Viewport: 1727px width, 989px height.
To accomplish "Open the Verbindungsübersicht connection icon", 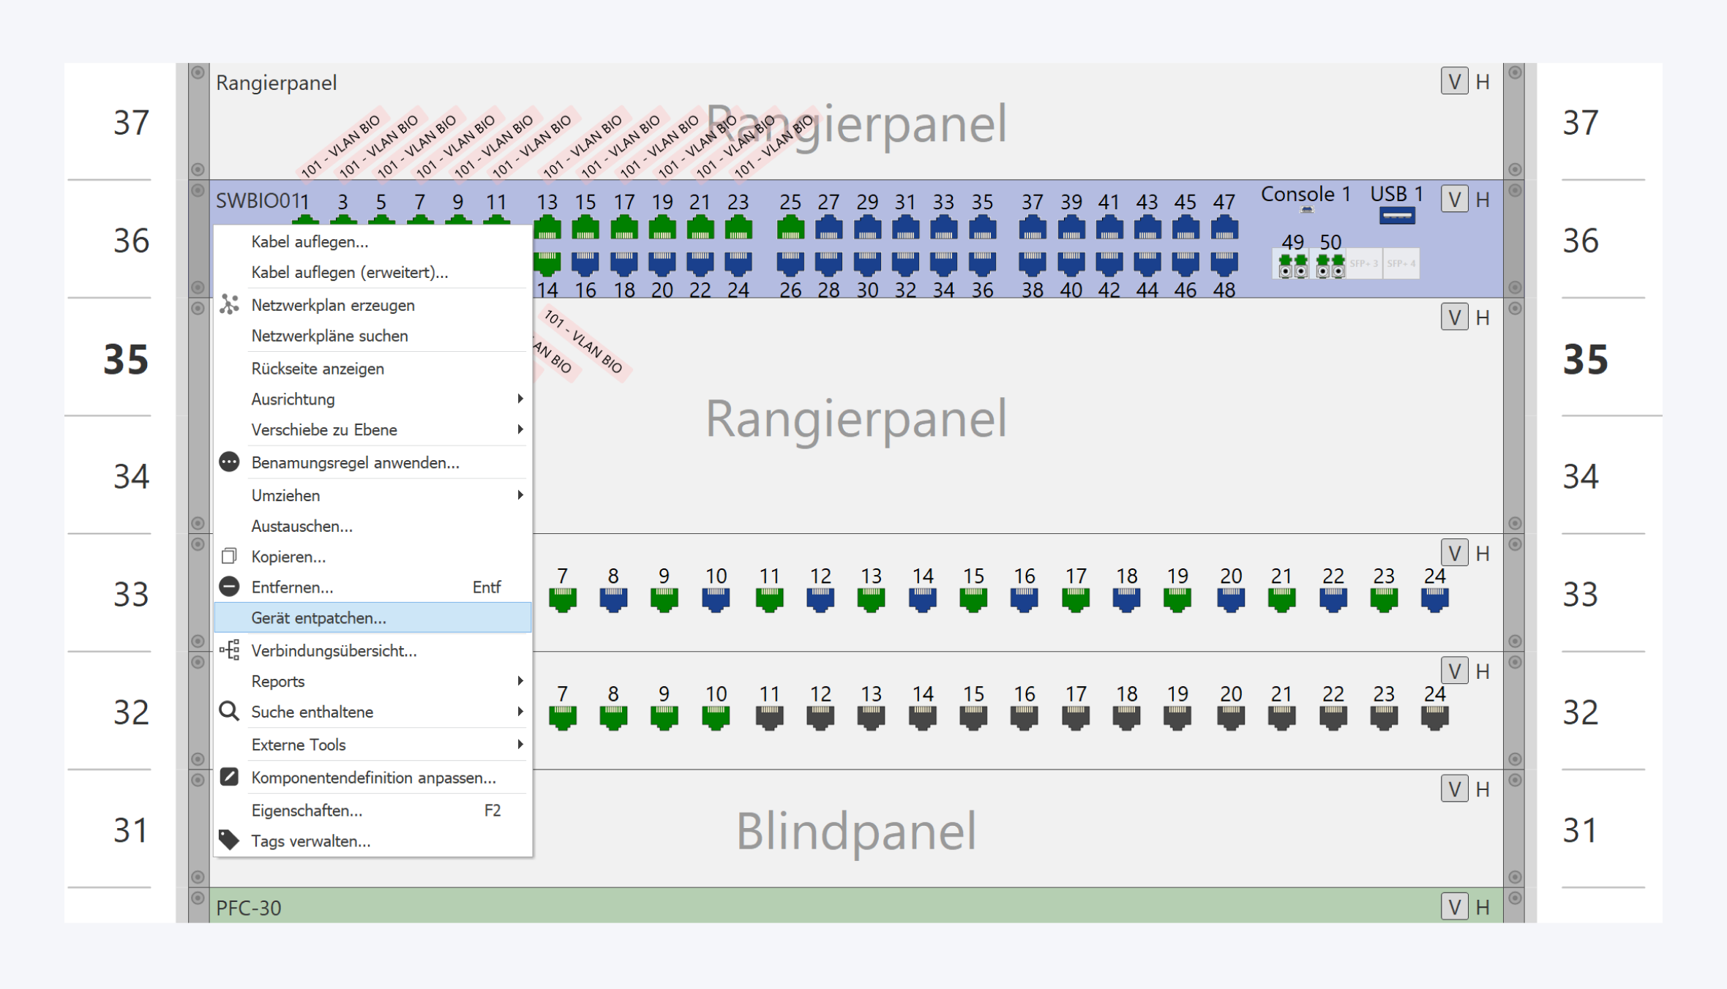I will coord(229,650).
